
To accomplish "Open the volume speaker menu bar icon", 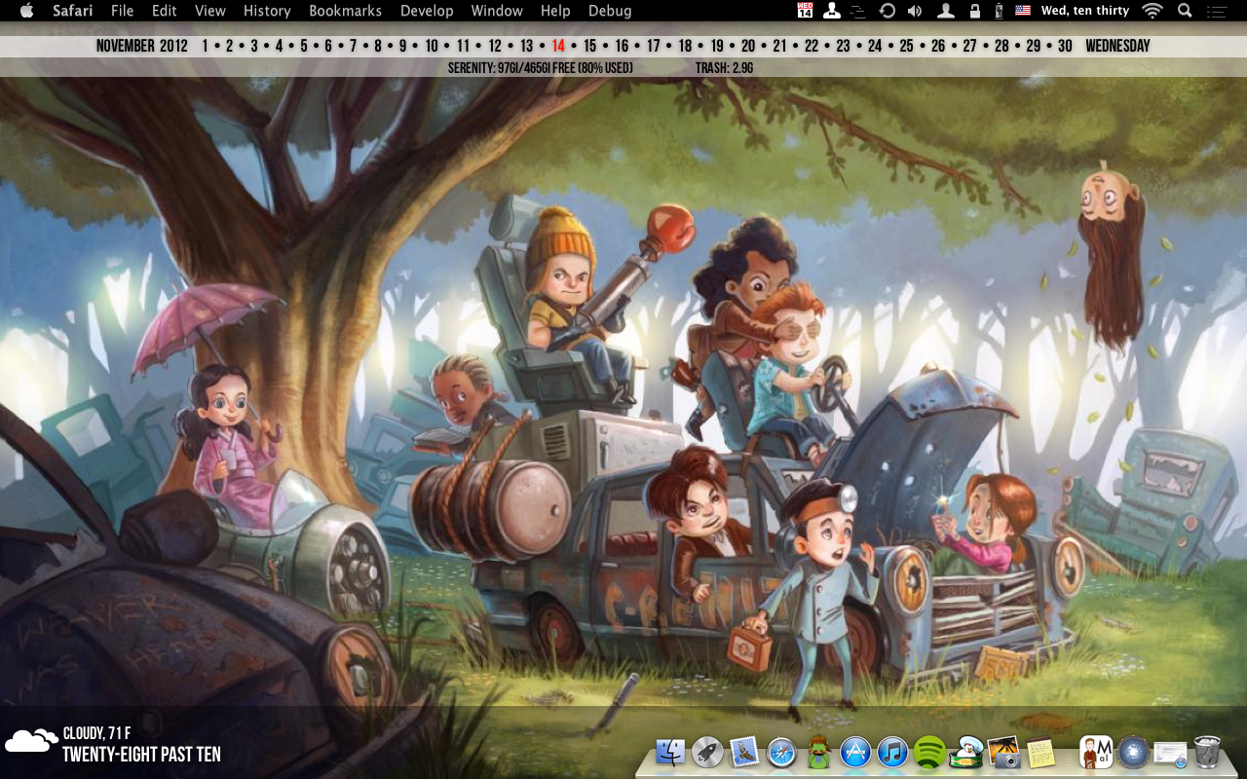I will [915, 11].
